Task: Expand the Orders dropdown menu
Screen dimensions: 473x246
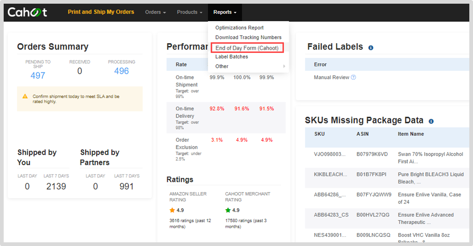Action: tap(156, 12)
